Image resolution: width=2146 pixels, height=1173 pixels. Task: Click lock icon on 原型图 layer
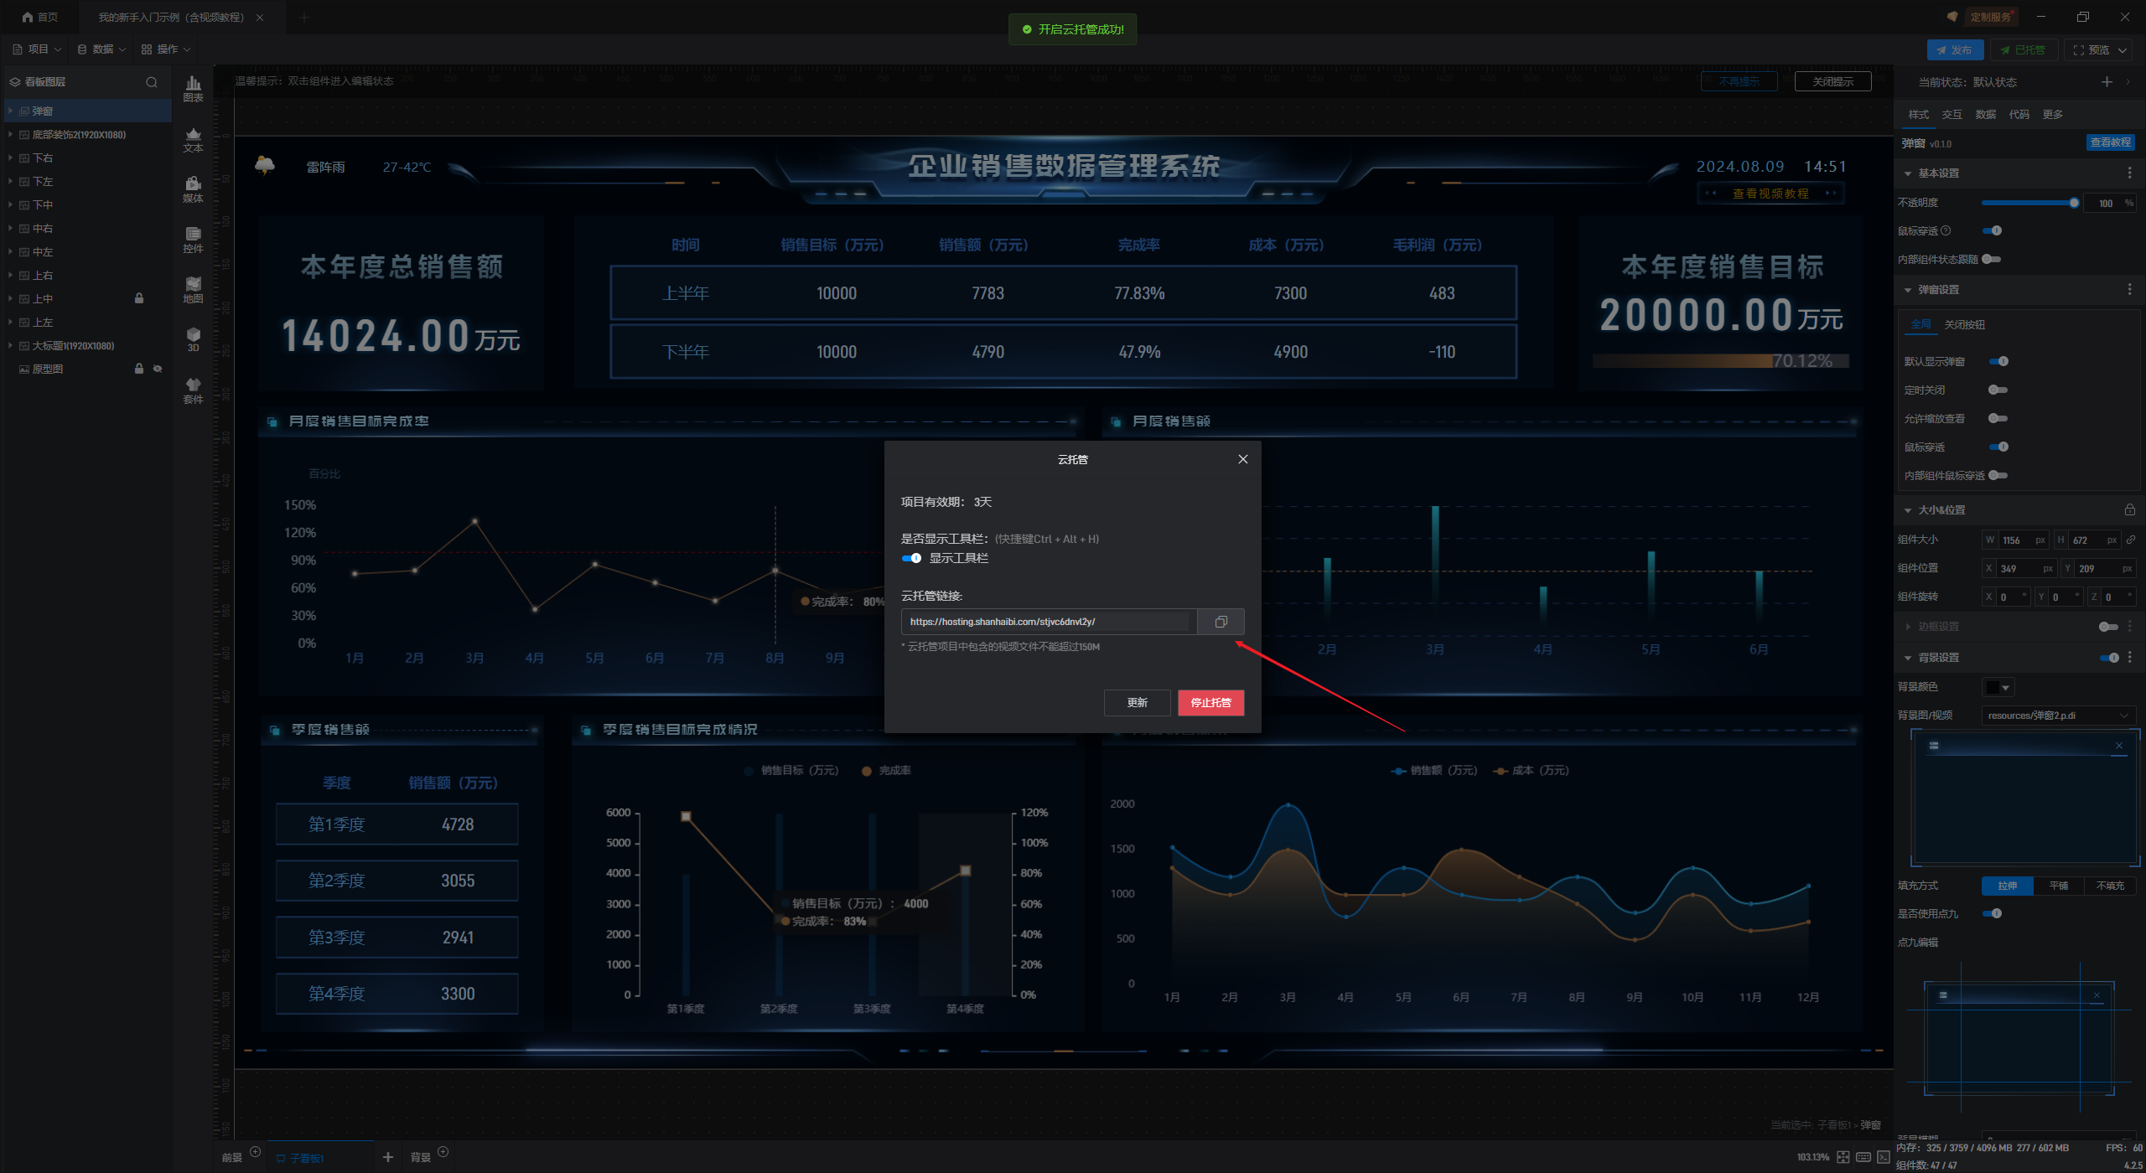tap(139, 369)
